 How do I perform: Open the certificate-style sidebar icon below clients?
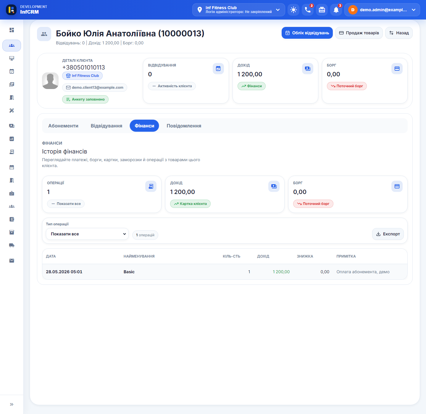12,58
